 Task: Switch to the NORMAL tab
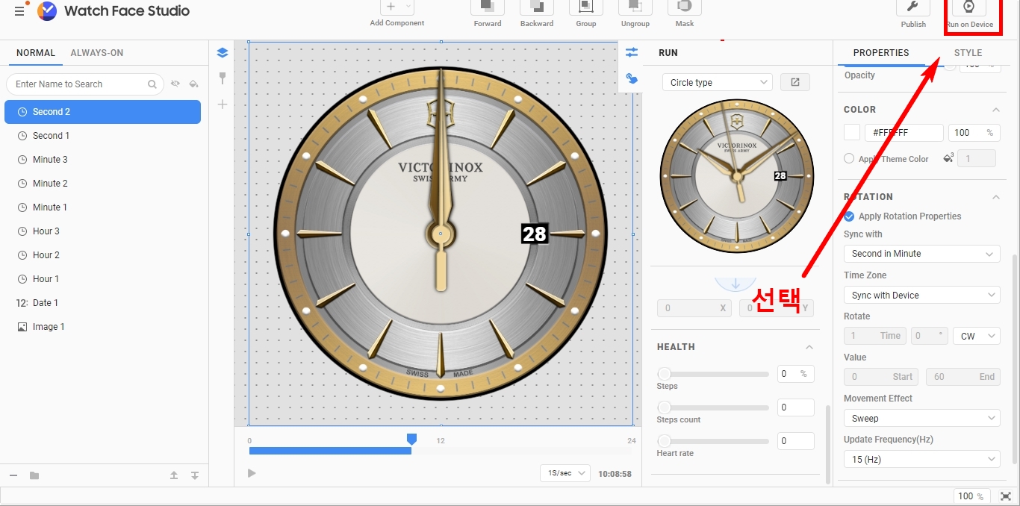coord(36,53)
